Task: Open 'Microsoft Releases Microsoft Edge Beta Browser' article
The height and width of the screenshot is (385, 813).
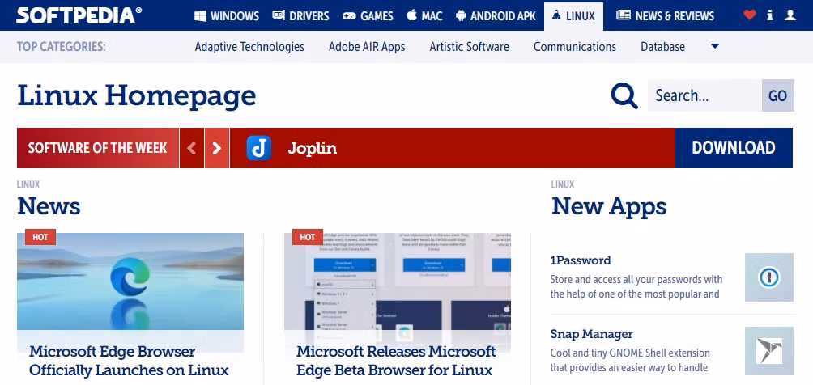Action: [x=396, y=362]
